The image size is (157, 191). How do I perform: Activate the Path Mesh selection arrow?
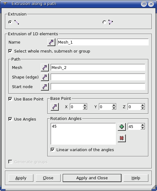click(x=45, y=67)
